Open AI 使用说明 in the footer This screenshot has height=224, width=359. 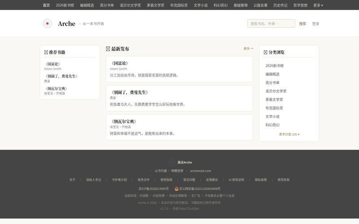[x=236, y=180]
